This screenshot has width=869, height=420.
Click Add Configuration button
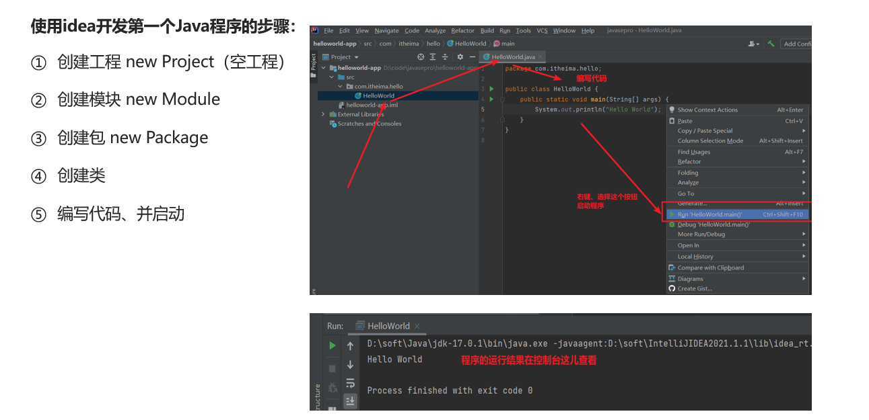[x=797, y=44]
